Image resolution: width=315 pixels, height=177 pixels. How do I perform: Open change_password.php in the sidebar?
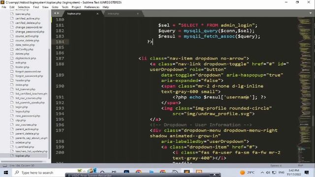[30, 31]
